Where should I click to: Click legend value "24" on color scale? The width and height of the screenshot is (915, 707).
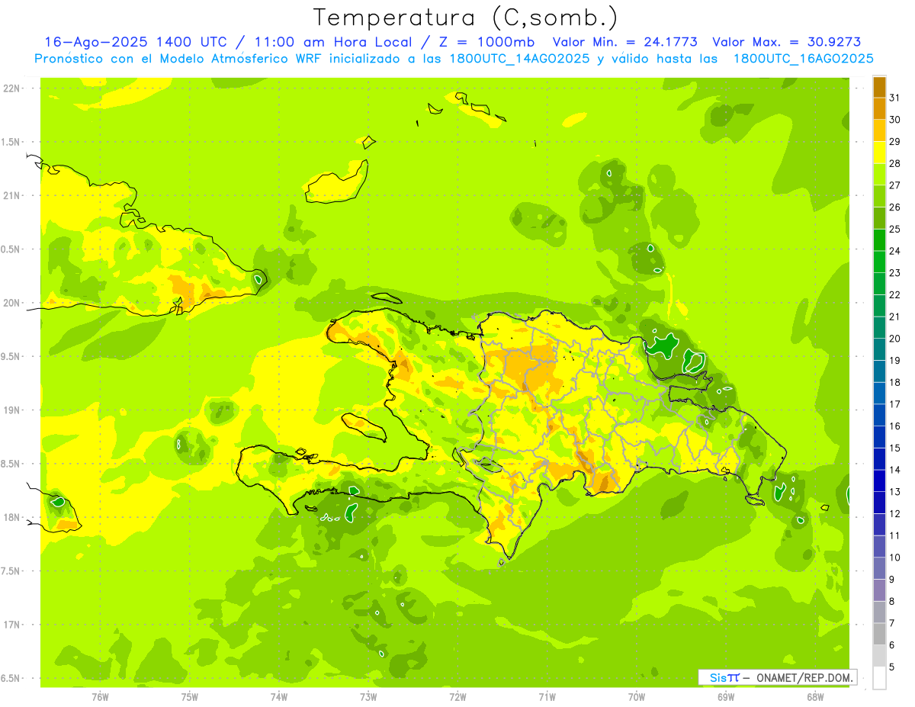(x=895, y=251)
